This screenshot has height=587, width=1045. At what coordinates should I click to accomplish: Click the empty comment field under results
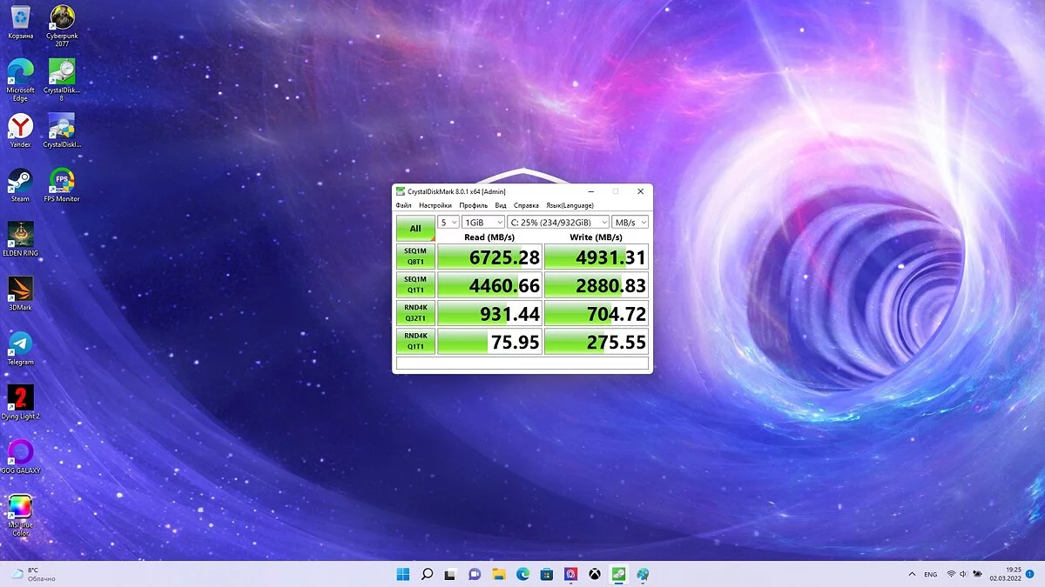coord(522,364)
